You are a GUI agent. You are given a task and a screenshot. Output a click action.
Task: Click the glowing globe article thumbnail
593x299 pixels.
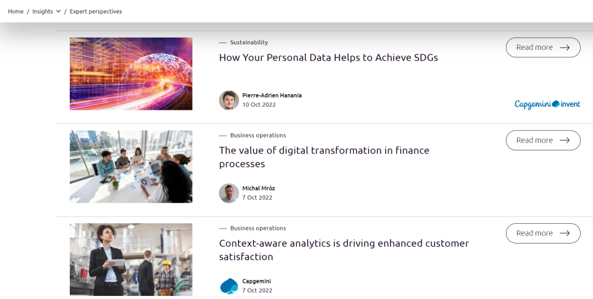coord(131,74)
